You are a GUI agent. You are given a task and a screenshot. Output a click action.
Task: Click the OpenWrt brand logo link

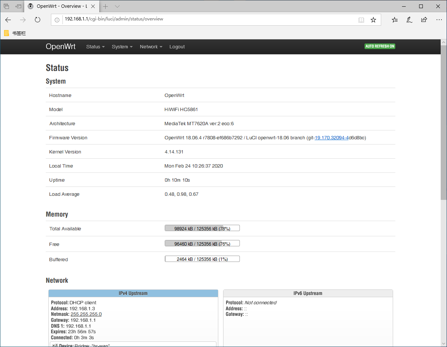tap(61, 46)
